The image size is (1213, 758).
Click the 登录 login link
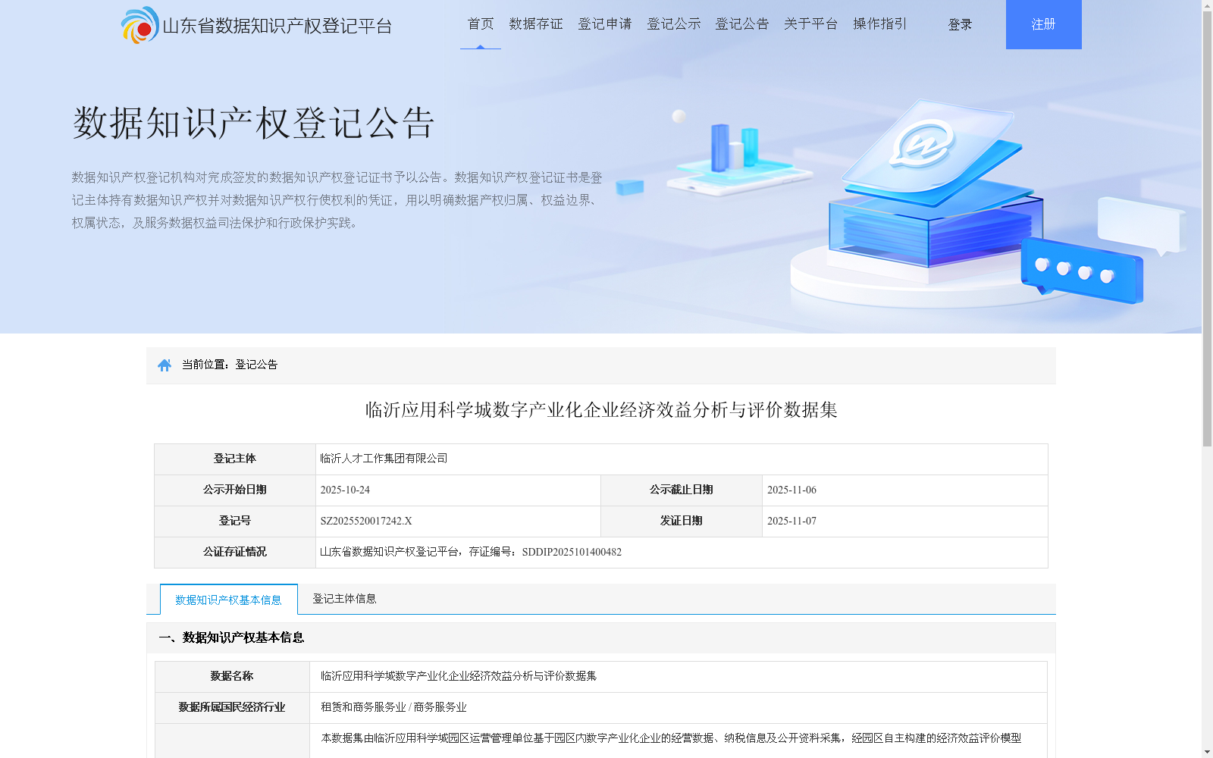pyautogui.click(x=960, y=23)
